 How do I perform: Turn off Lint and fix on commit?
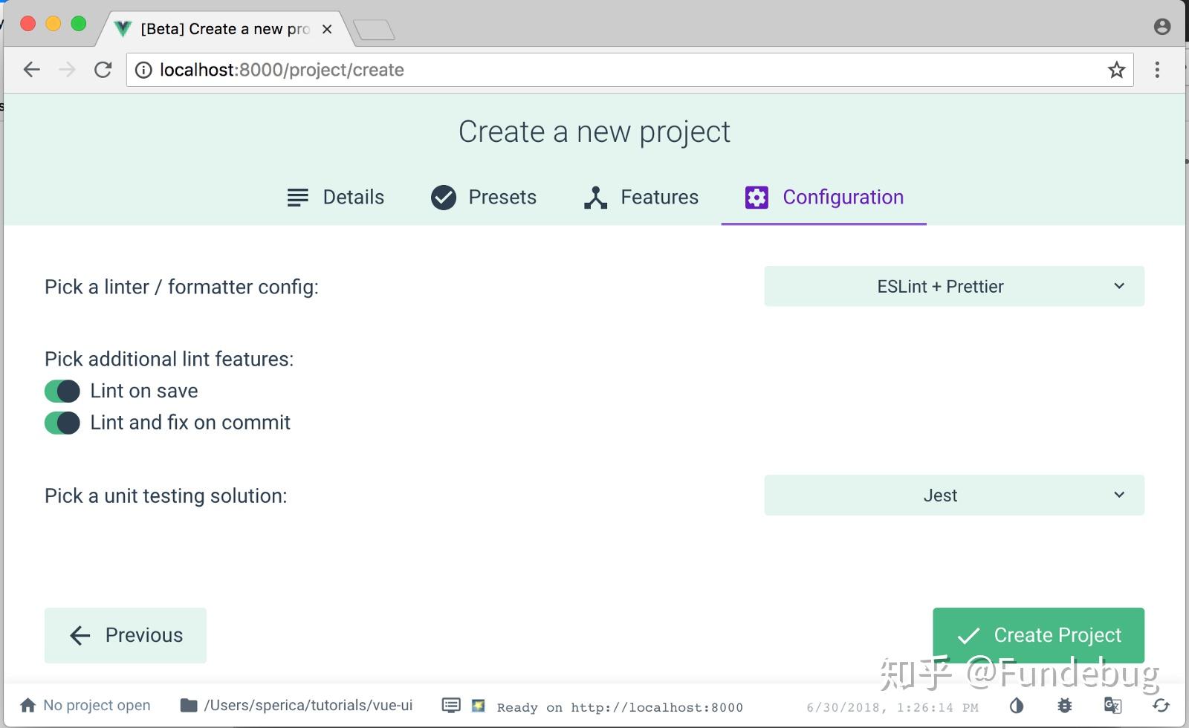click(62, 422)
